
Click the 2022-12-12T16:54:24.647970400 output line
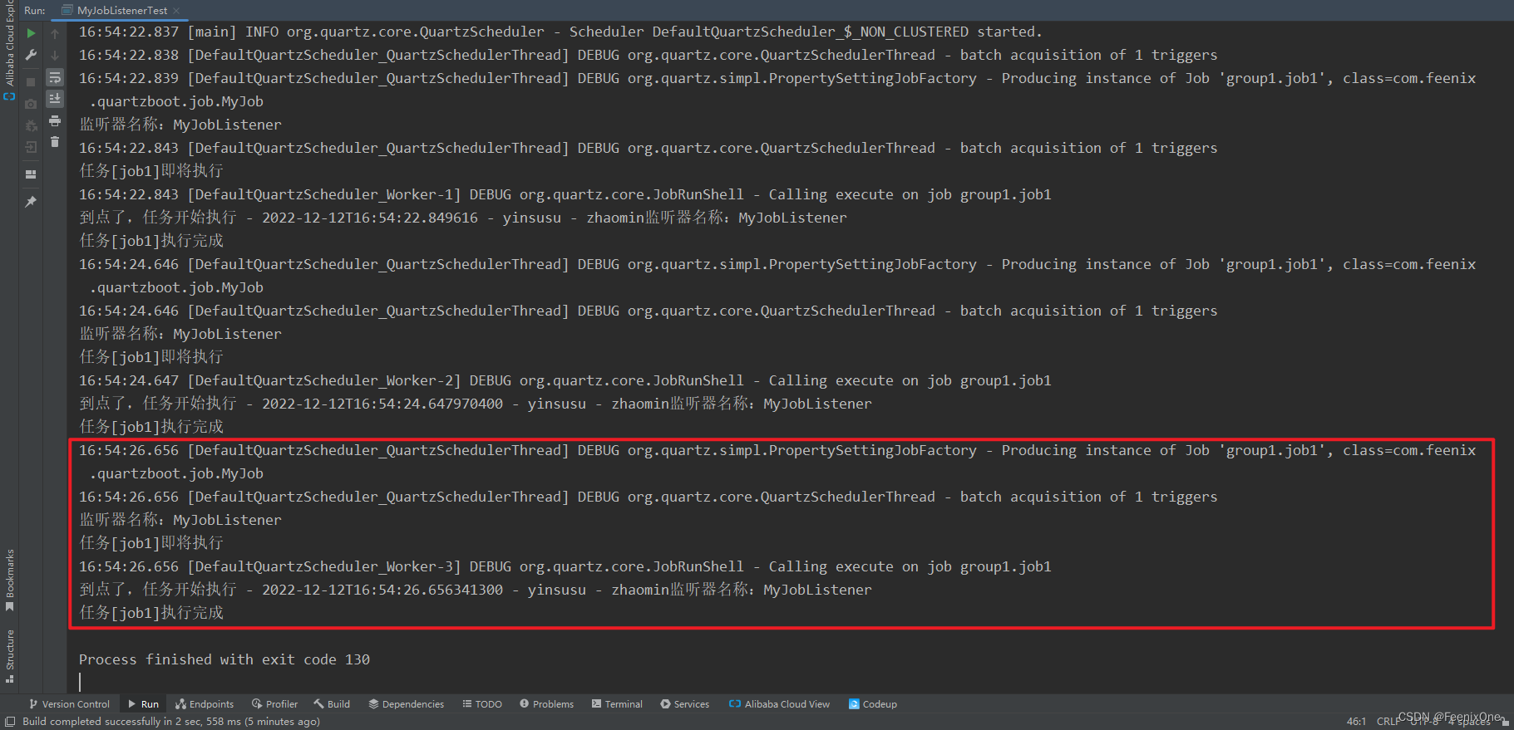[476, 404]
